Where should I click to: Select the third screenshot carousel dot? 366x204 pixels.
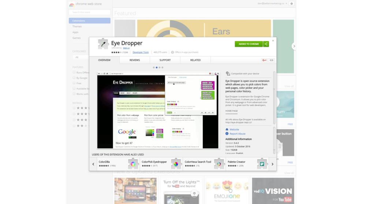pyautogui.click(x=160, y=67)
